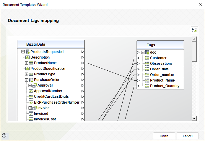
Task: Click the Customer tag icon
Action: click(147, 58)
